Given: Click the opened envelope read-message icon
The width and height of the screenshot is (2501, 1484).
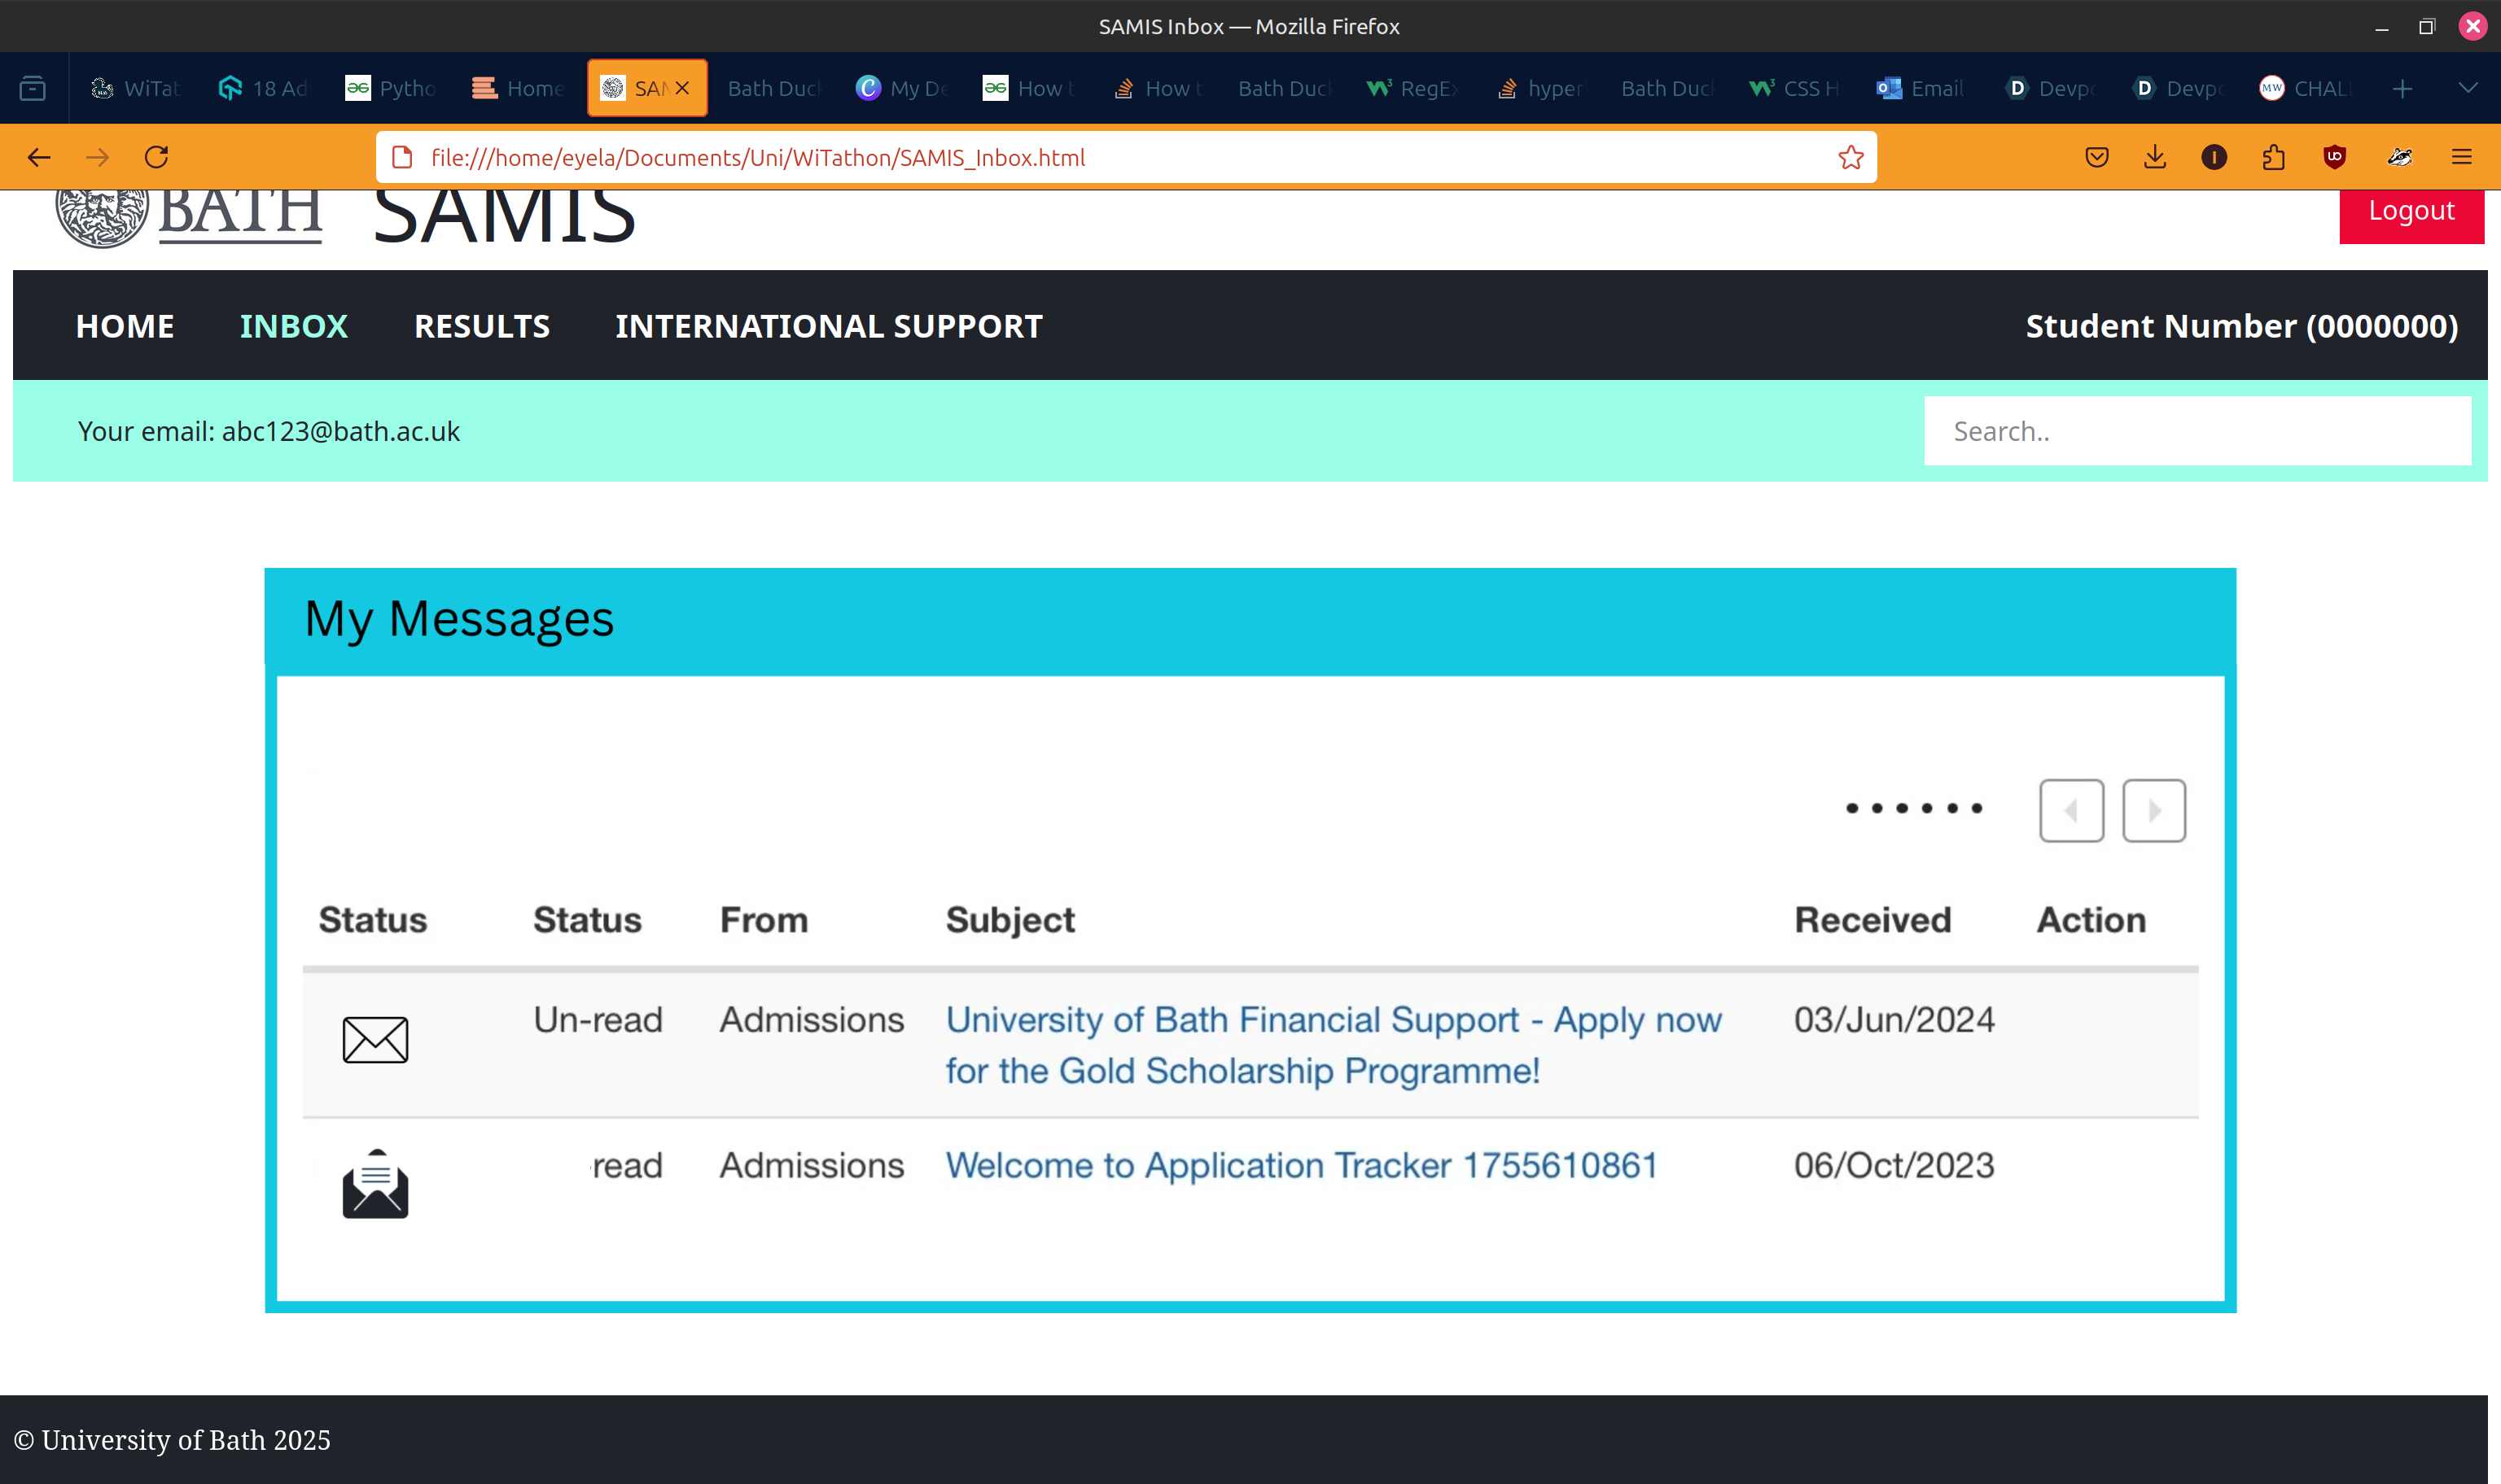Looking at the screenshot, I should click(x=375, y=1185).
